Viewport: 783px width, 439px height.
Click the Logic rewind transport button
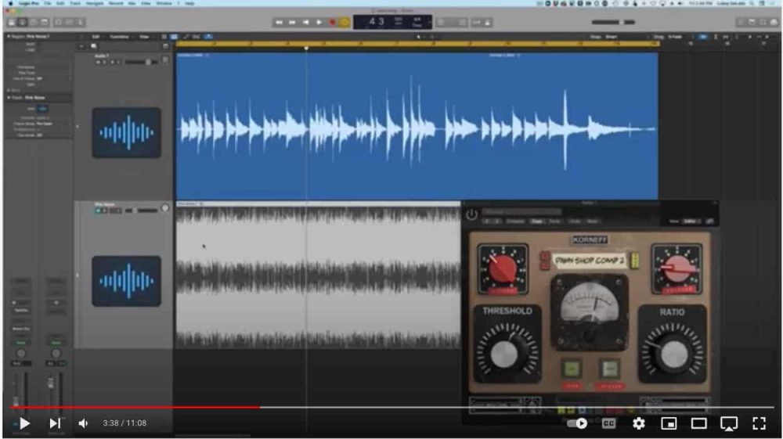click(x=279, y=23)
